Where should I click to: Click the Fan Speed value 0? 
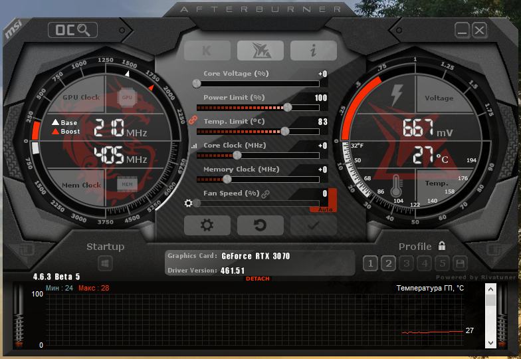[x=325, y=193]
